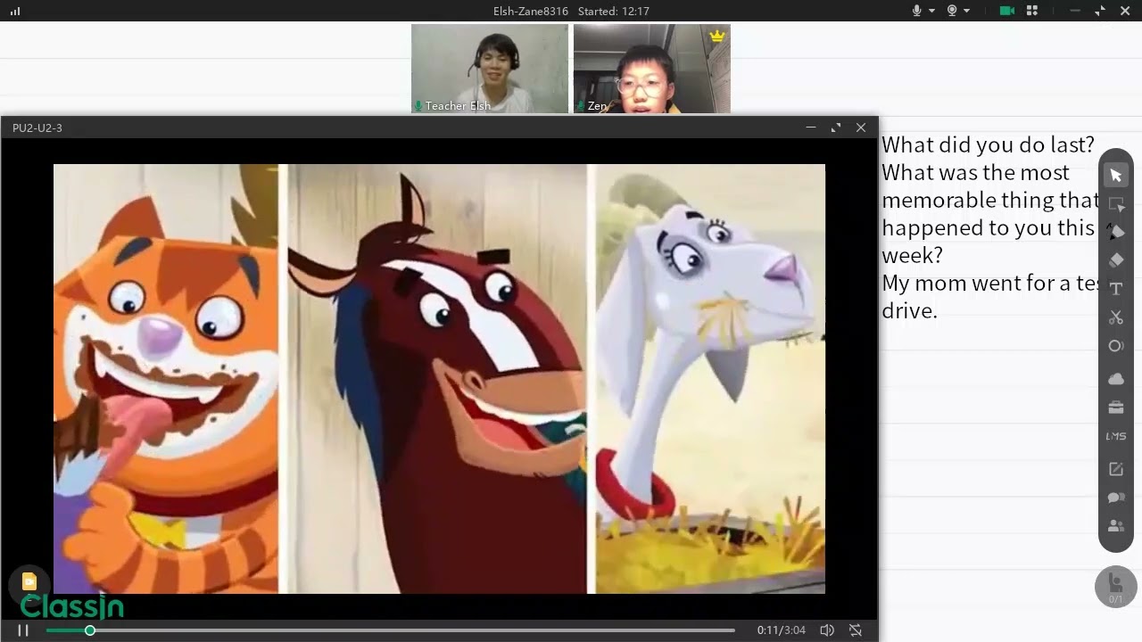Minimize the PU2-U2-3 video window

(x=811, y=128)
